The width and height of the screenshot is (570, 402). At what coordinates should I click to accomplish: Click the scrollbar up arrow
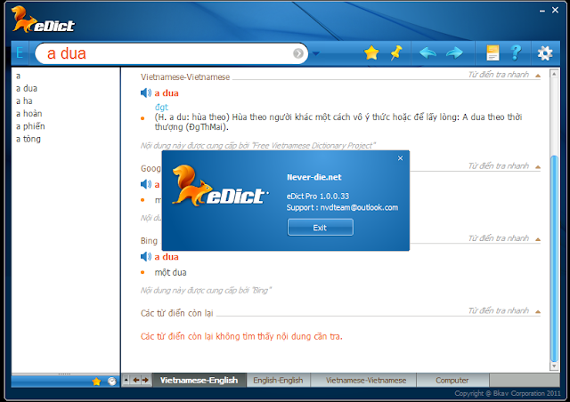click(x=554, y=74)
